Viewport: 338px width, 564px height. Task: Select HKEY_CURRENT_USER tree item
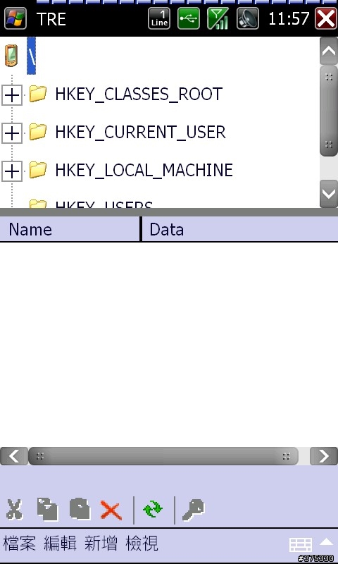(140, 133)
